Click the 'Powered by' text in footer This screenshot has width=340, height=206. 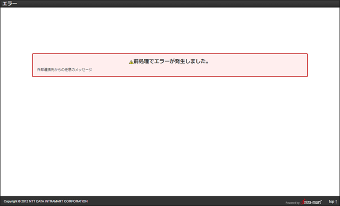click(x=293, y=203)
